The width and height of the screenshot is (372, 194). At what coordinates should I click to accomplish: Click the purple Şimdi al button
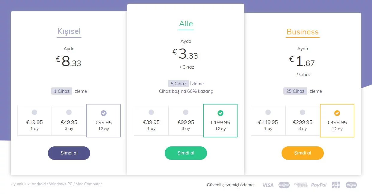pyautogui.click(x=69, y=153)
